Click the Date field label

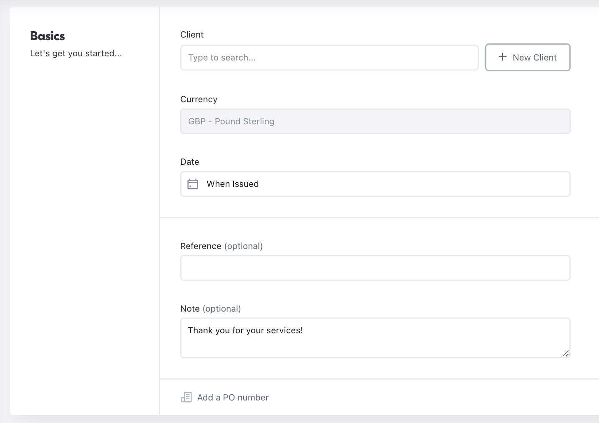(x=190, y=162)
